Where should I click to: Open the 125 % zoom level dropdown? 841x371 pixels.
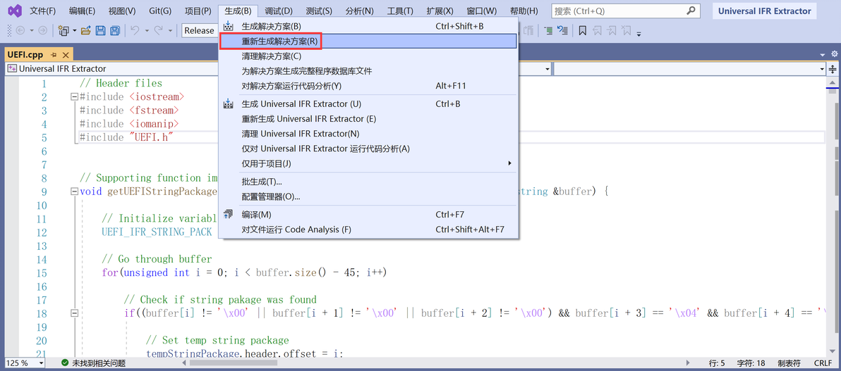pos(25,363)
